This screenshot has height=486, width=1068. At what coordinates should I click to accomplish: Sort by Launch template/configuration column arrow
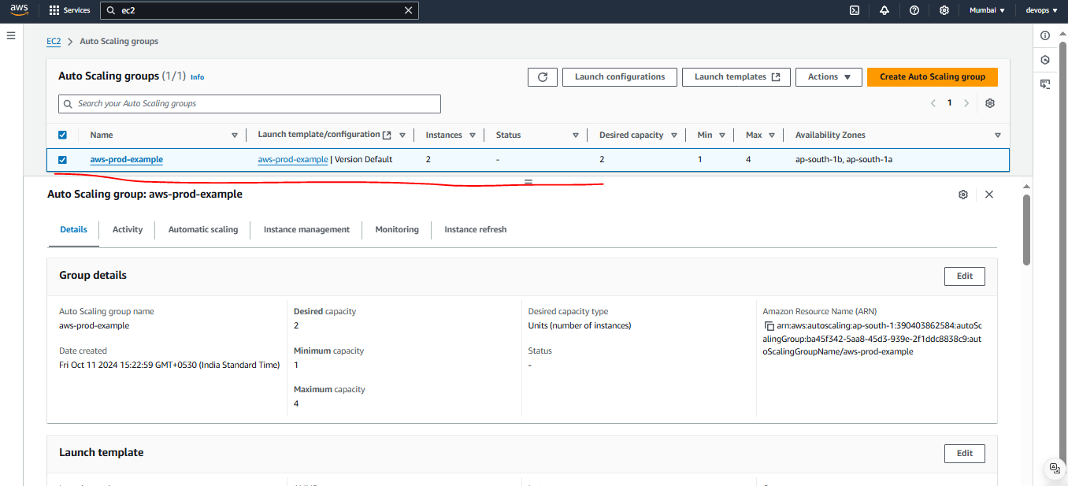pos(402,135)
